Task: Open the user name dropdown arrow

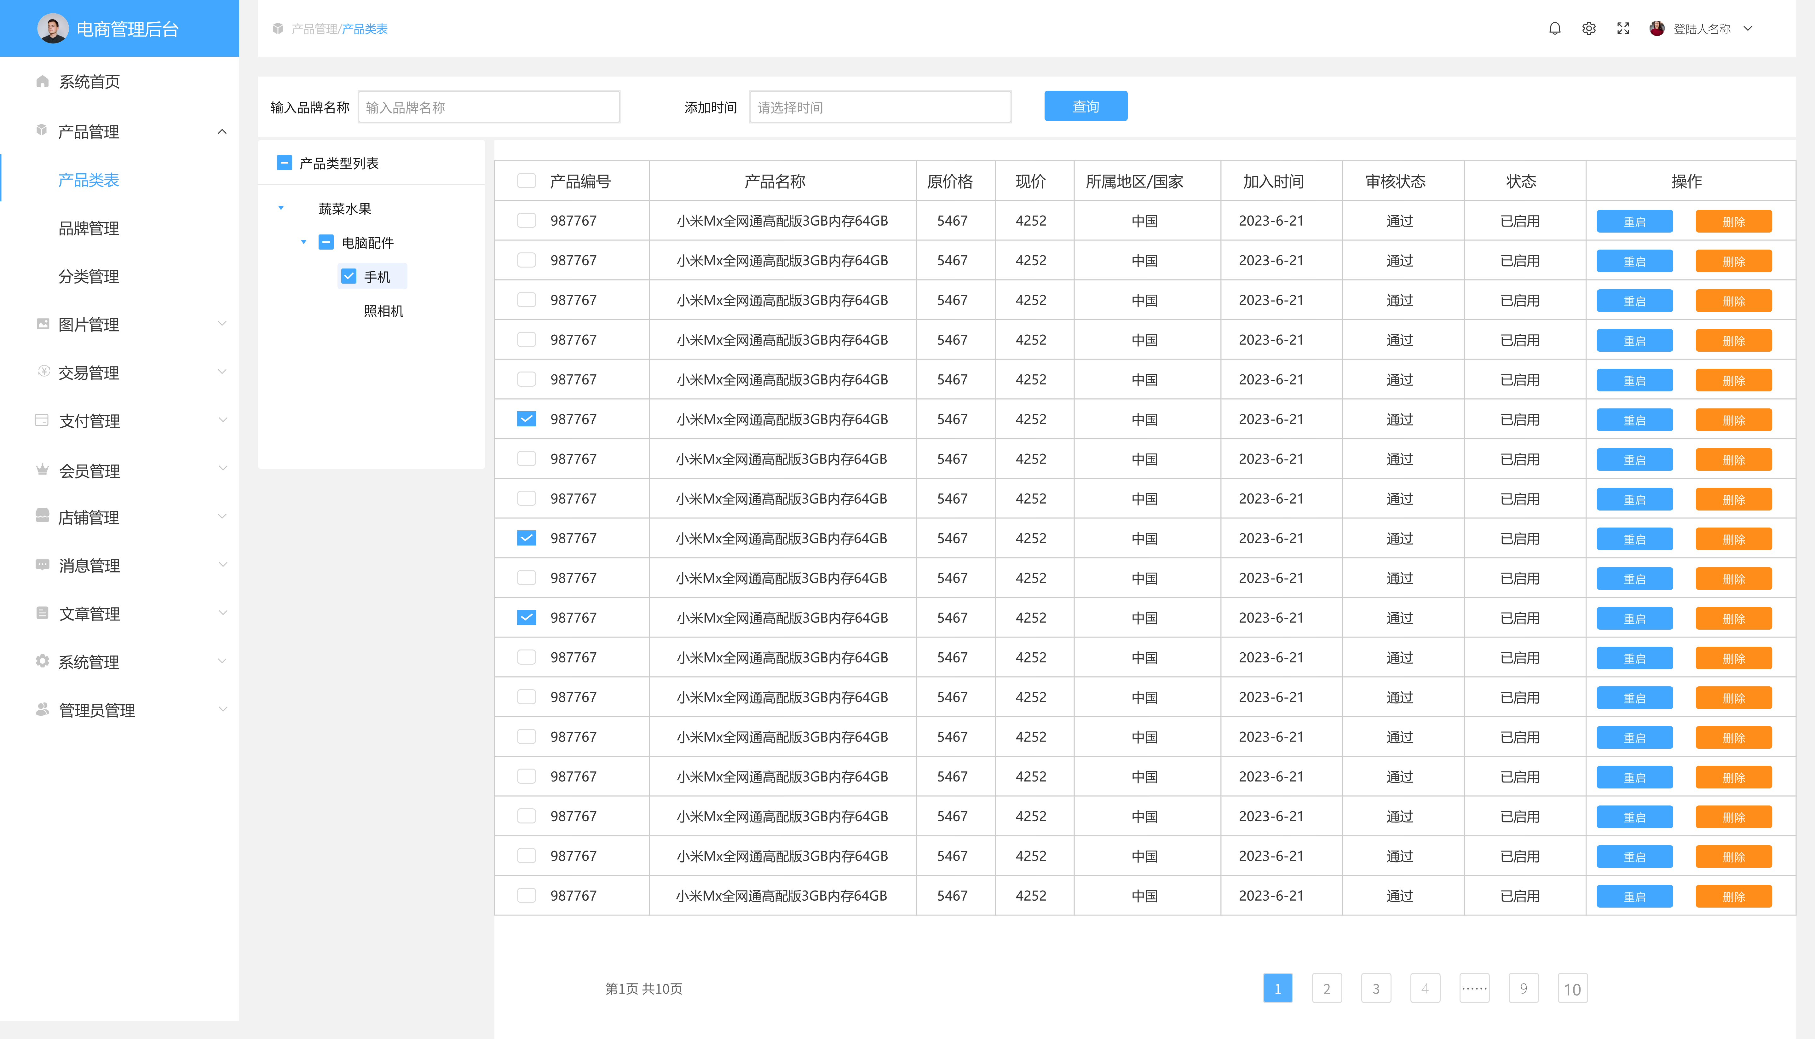Action: [1747, 29]
